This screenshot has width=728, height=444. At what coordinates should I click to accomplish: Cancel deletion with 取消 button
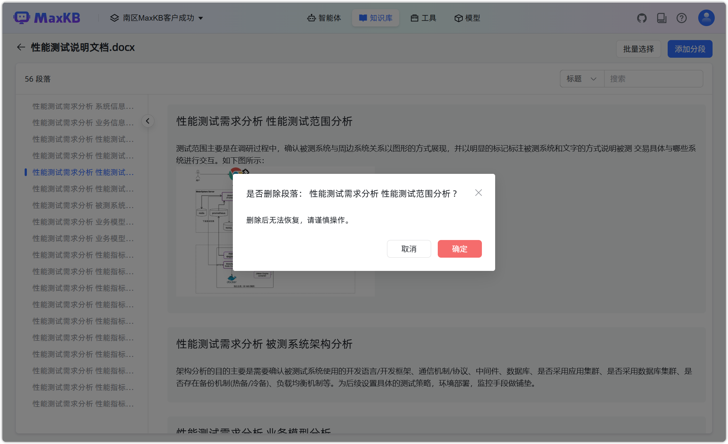tap(409, 249)
